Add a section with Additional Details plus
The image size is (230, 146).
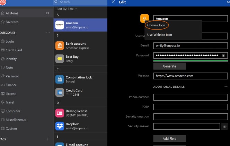coord(226,87)
